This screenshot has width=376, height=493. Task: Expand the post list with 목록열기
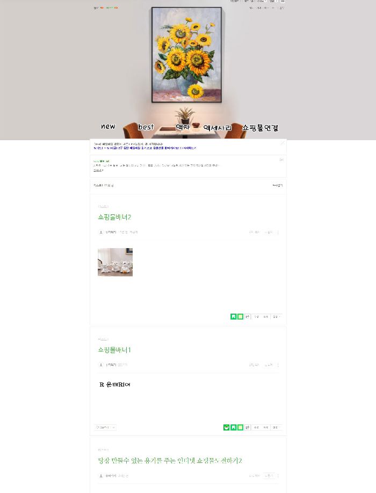(x=277, y=185)
